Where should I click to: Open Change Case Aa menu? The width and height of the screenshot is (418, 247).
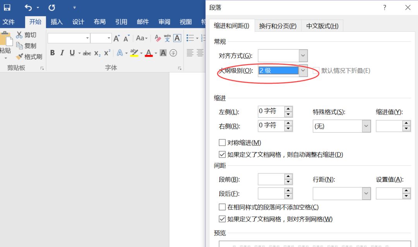pyautogui.click(x=142, y=38)
